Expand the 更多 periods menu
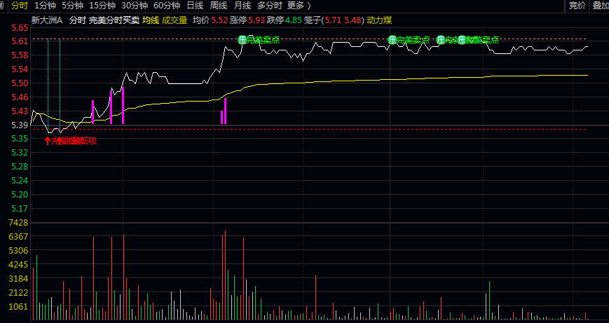Viewport: 609px width, 323px height. (x=299, y=6)
